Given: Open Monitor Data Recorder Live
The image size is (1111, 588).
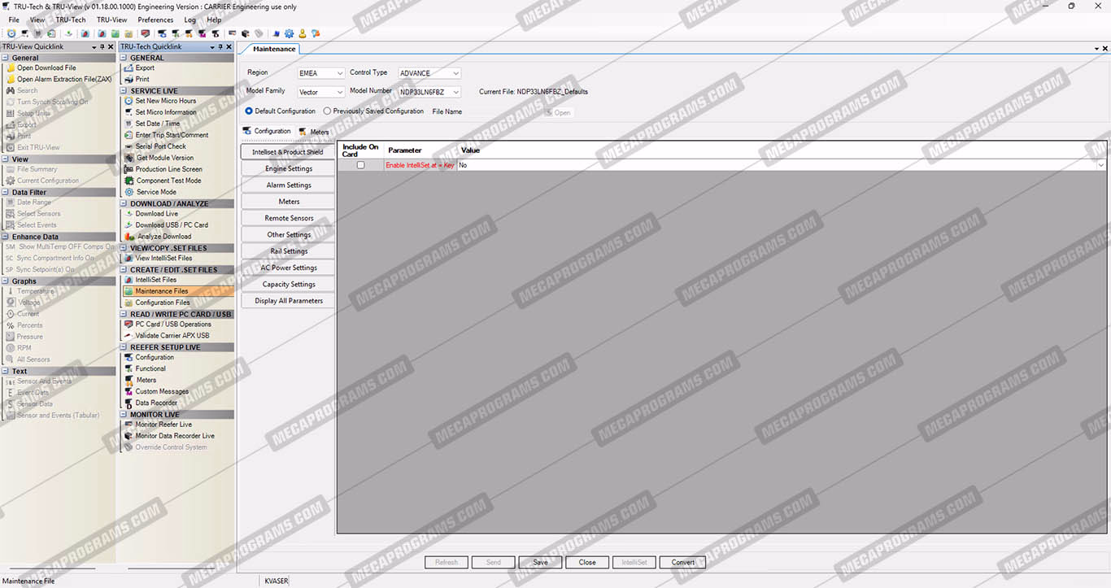Looking at the screenshot, I should pyautogui.click(x=175, y=436).
